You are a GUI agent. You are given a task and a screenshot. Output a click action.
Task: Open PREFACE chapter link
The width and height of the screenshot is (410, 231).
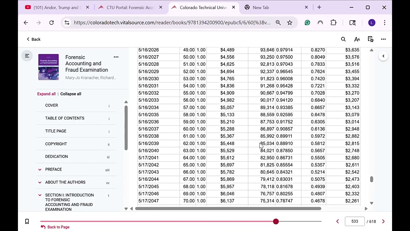click(x=53, y=169)
